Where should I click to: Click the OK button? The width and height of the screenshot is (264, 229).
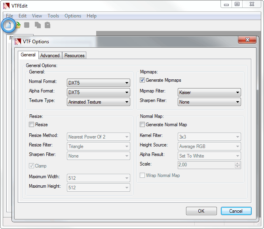201,211
